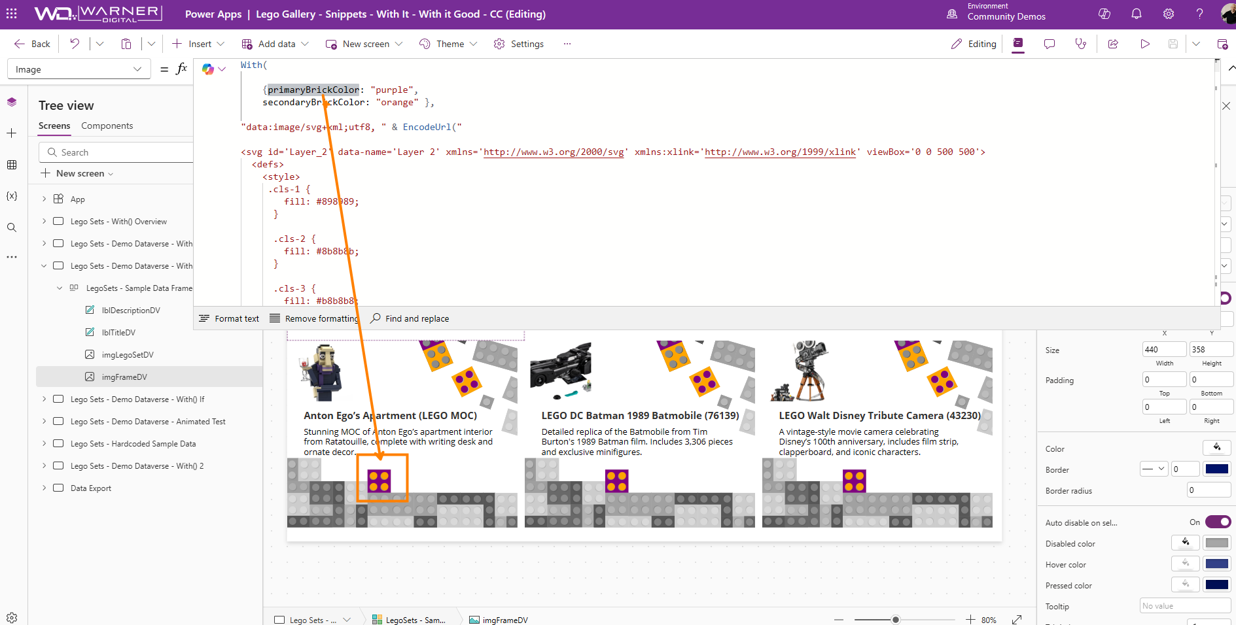Expand the Data Export screen node
The height and width of the screenshot is (625, 1236).
pyautogui.click(x=44, y=488)
